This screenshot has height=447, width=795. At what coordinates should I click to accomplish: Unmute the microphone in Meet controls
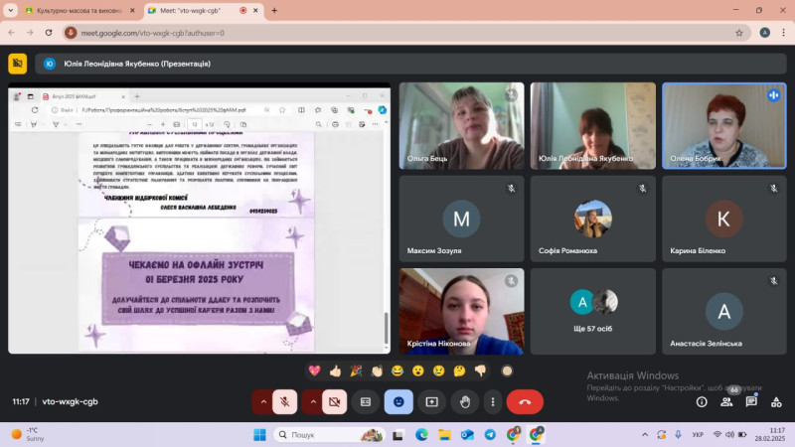[284, 401]
